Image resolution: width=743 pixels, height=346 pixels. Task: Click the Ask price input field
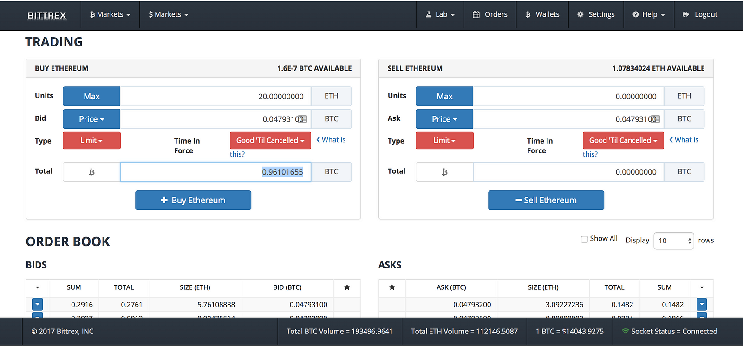[x=568, y=119]
